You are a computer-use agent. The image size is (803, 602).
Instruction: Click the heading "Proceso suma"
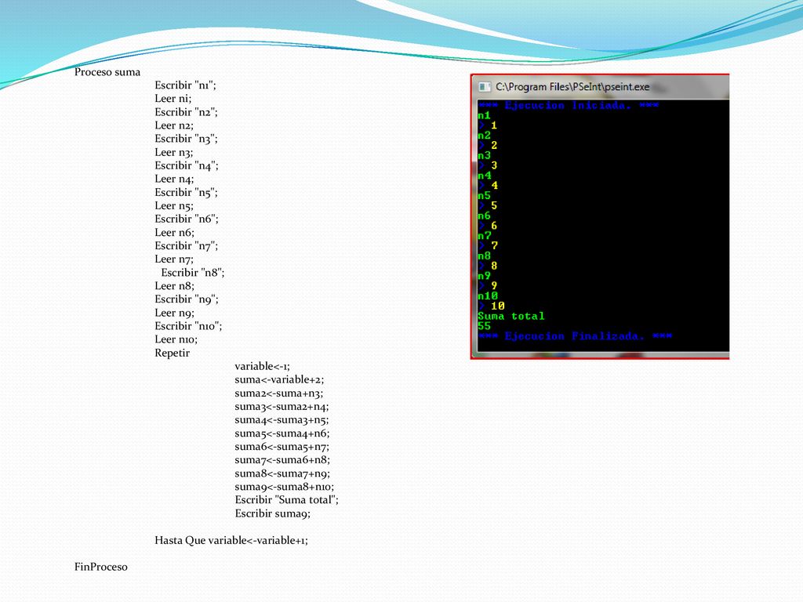(107, 72)
